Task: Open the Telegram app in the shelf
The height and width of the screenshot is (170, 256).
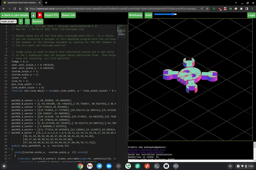Action: [99, 166]
